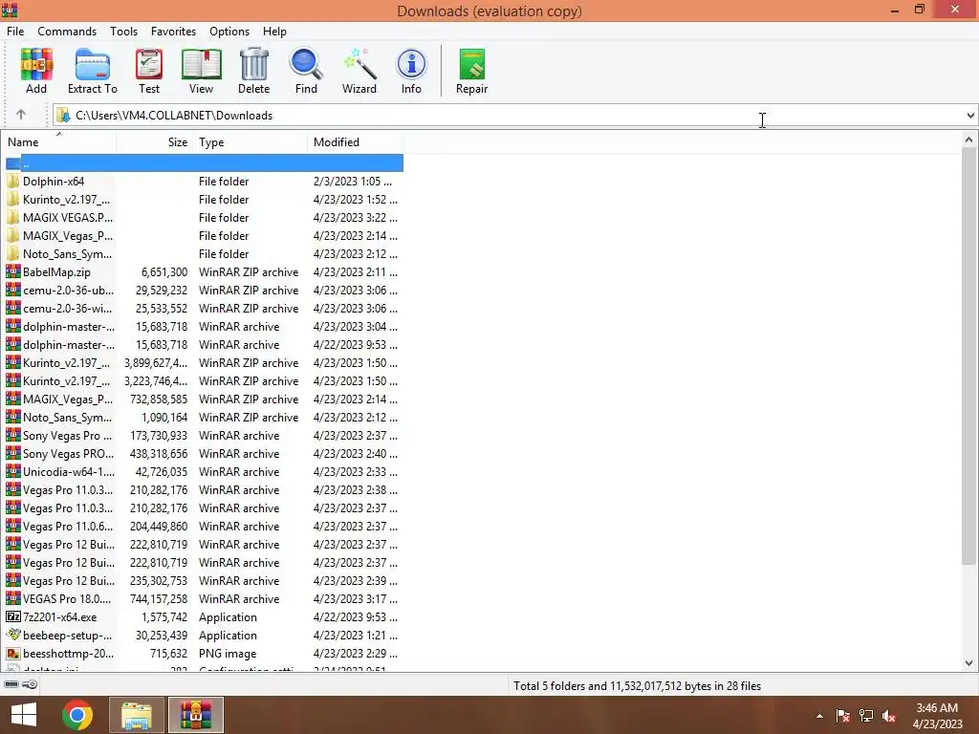The image size is (979, 734).
Task: Select the BabelMap.zip archive icon
Action: [13, 271]
